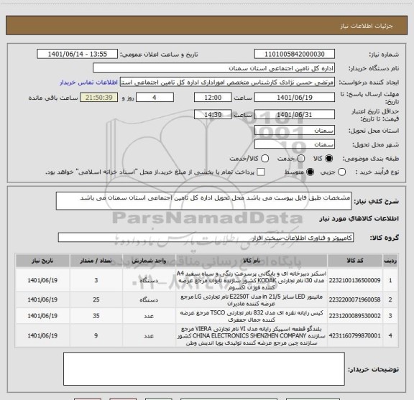The image size is (414, 400).
Task: Click the TSCO computer case item name
Action: (252, 316)
